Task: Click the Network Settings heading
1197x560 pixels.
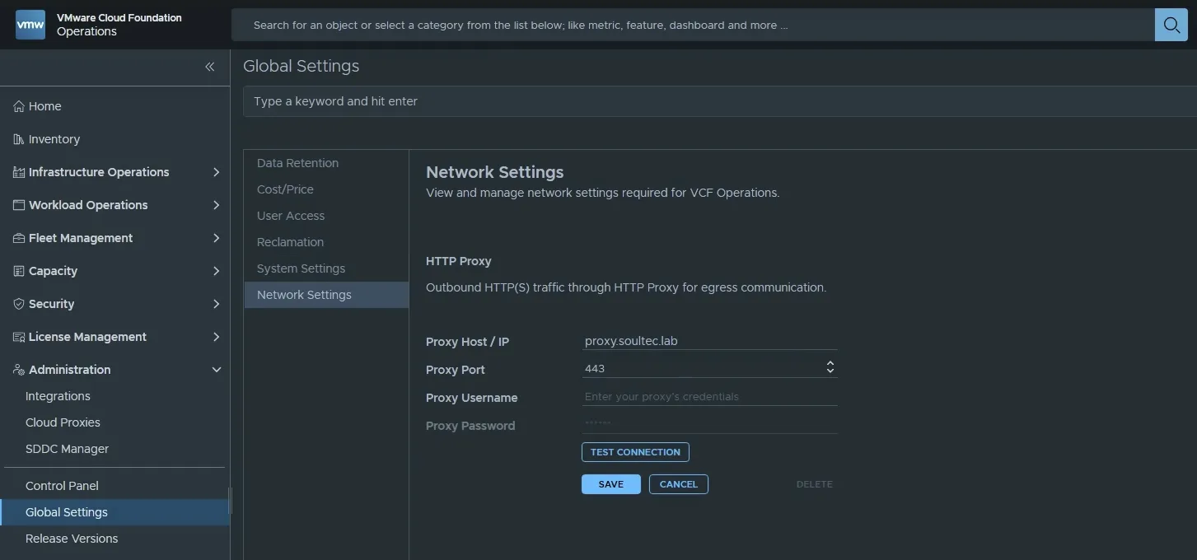Action: [x=494, y=172]
